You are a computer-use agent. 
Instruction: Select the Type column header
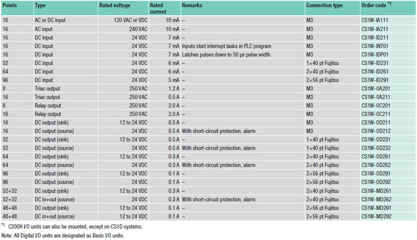tap(40, 5)
